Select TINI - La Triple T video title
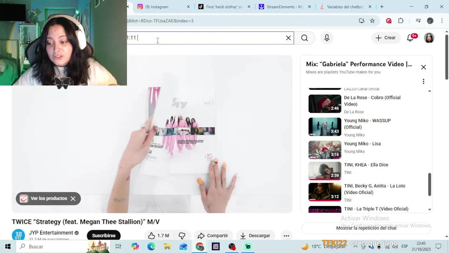Viewport: 449px width, 253px height. [x=376, y=209]
